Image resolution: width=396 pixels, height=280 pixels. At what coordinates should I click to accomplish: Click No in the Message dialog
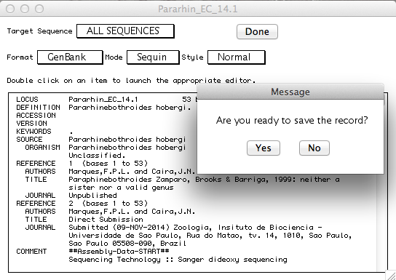click(314, 148)
